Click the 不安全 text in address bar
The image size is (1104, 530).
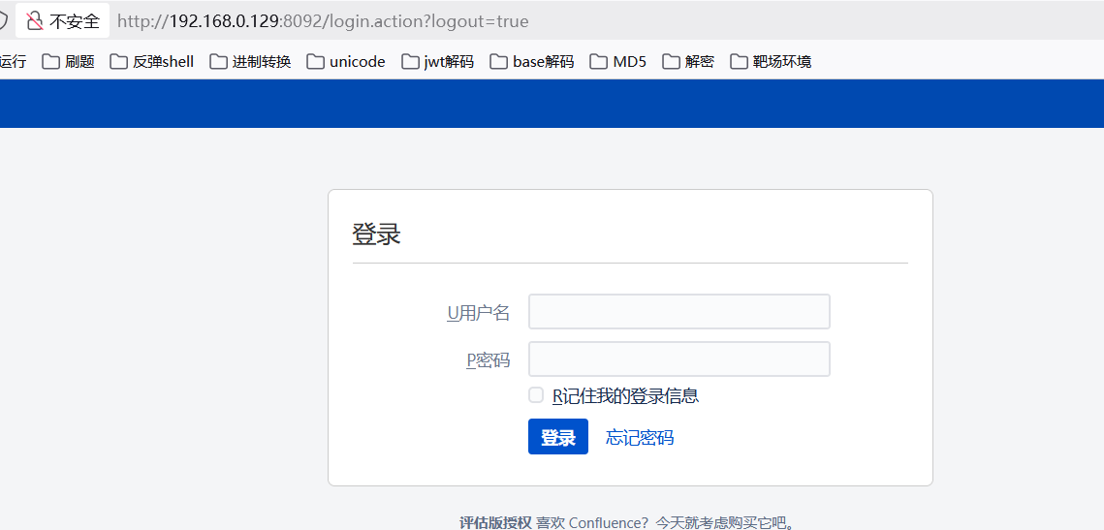(75, 21)
